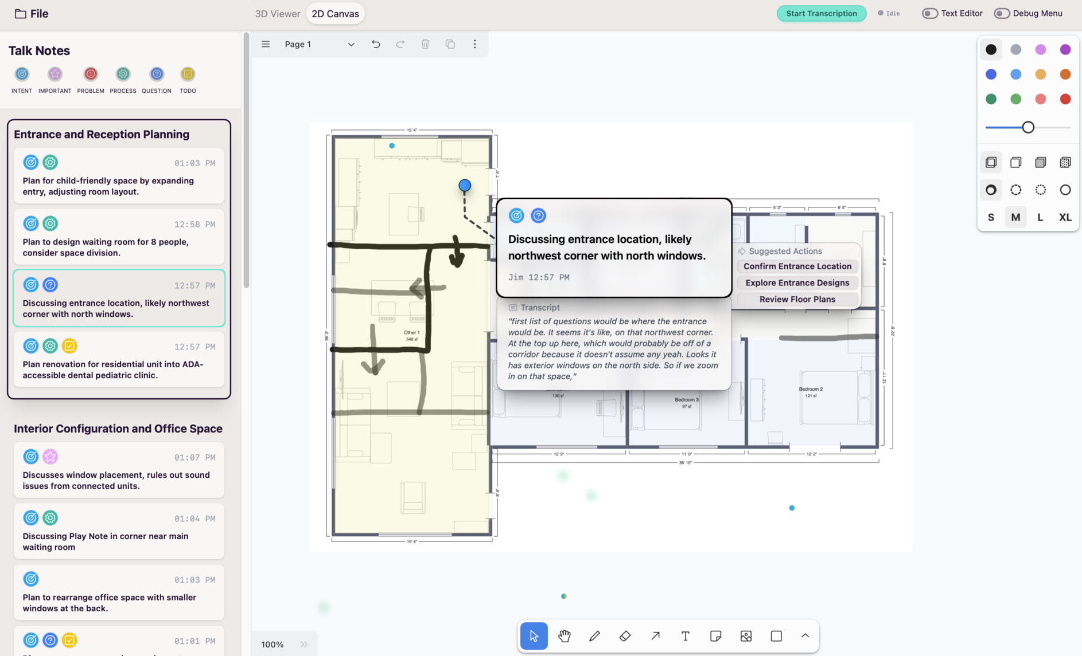Click the undo arrow icon

click(376, 44)
